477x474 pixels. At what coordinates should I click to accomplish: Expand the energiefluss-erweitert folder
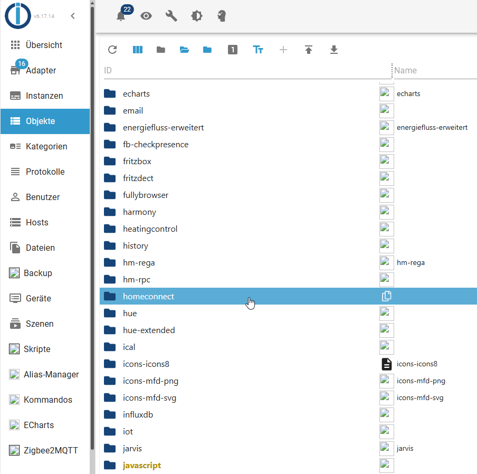click(110, 128)
